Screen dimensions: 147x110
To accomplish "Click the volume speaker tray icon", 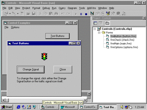I will click(122, 107).
